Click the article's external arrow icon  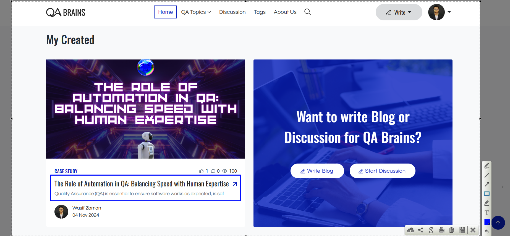[x=235, y=184]
